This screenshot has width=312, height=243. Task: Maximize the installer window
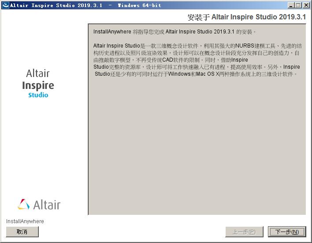pos(298,5)
